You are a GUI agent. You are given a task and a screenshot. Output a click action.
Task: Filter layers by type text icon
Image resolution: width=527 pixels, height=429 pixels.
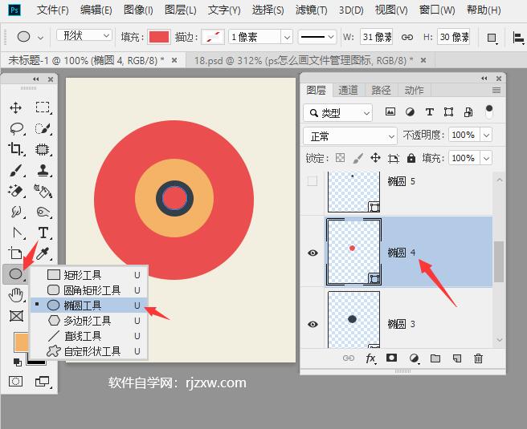point(429,111)
